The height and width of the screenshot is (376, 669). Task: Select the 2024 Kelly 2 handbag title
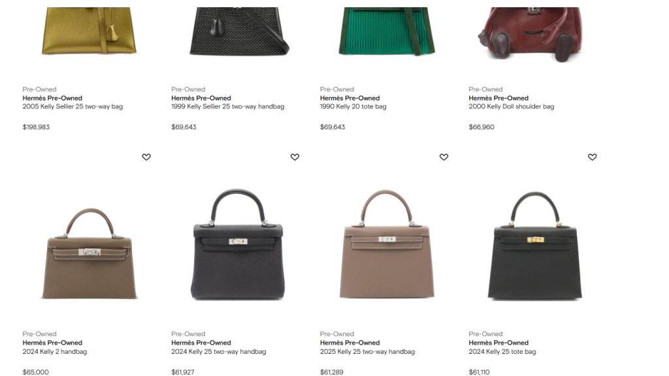[x=55, y=352]
